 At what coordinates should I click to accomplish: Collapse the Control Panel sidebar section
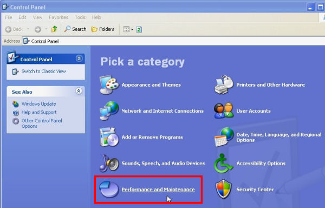pyautogui.click(x=79, y=58)
